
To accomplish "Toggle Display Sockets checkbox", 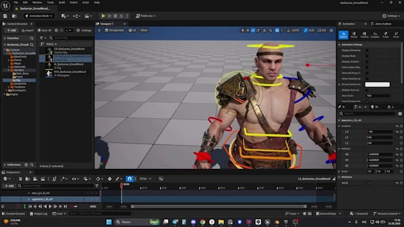I will tap(367, 62).
